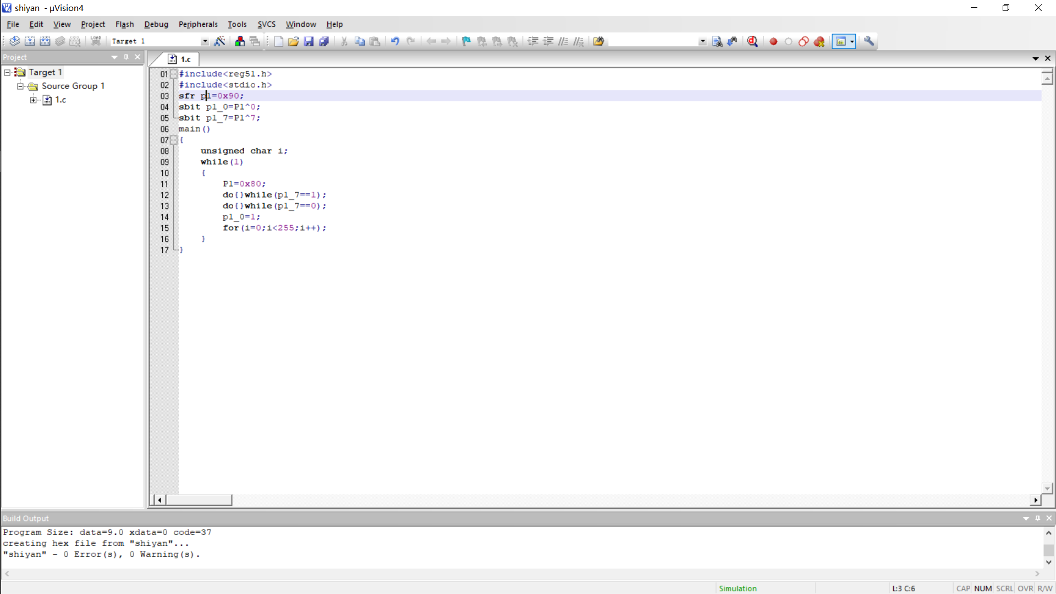This screenshot has width=1056, height=594.
Task: Collapse the Source Group 1 tree node
Action: 20,86
